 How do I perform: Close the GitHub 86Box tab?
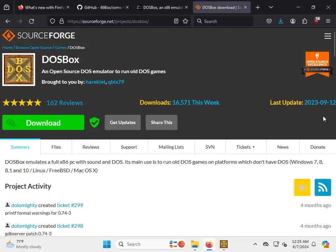(x=127, y=8)
